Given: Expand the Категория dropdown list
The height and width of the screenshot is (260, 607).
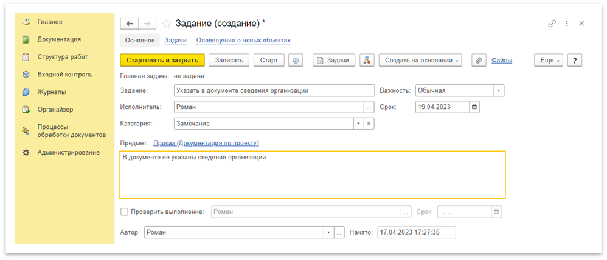Looking at the screenshot, I should [359, 124].
